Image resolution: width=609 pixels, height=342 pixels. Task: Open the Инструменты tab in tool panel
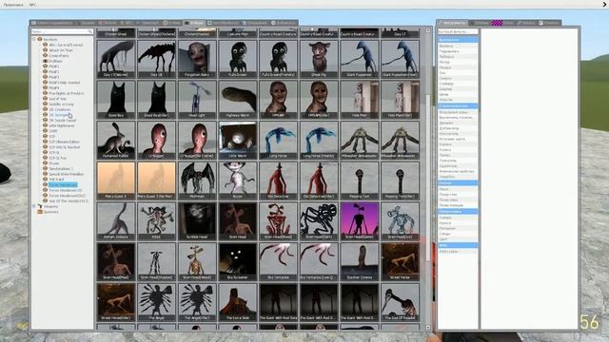pyautogui.click(x=452, y=23)
